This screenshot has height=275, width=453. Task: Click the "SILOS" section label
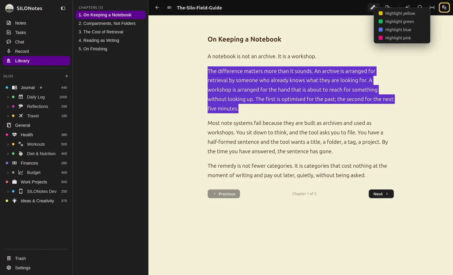(x=8, y=76)
